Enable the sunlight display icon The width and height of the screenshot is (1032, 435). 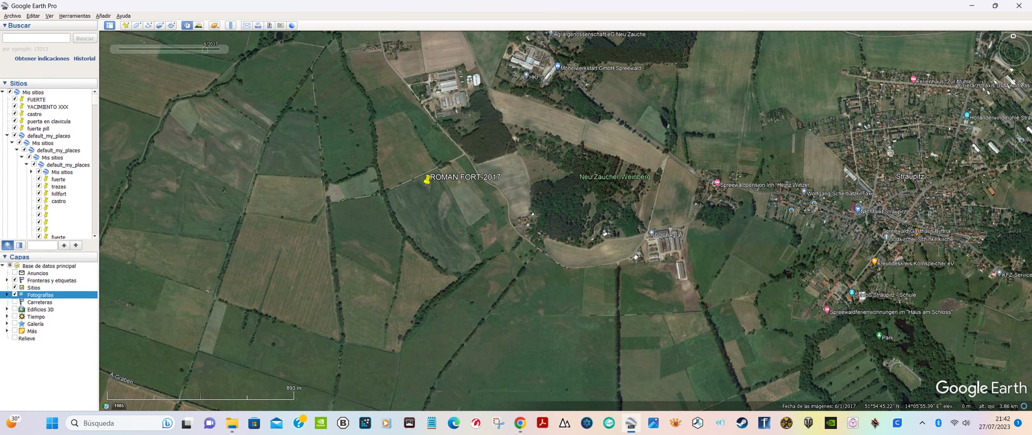[x=199, y=25]
